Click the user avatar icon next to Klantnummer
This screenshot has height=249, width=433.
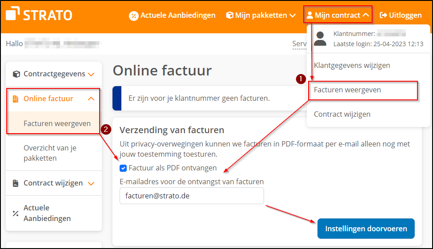pos(320,39)
